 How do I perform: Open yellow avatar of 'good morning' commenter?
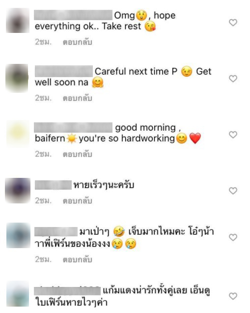18,133
